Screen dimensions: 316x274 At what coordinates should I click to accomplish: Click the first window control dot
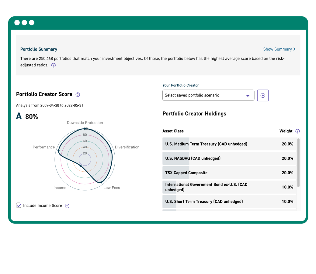(x=17, y=23)
